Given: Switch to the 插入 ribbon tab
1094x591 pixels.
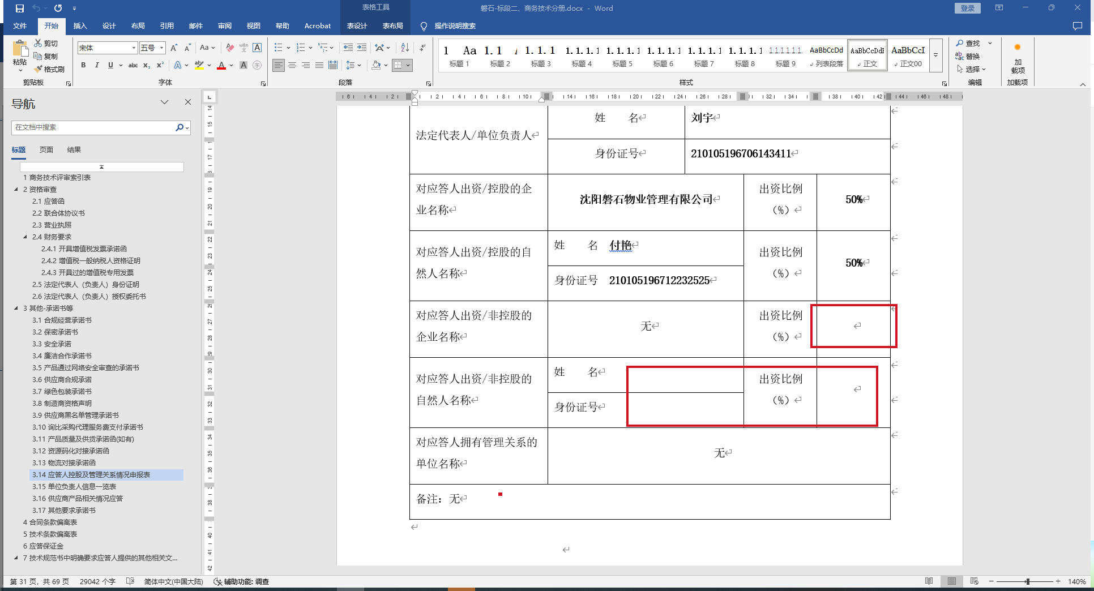Looking at the screenshot, I should 80,26.
